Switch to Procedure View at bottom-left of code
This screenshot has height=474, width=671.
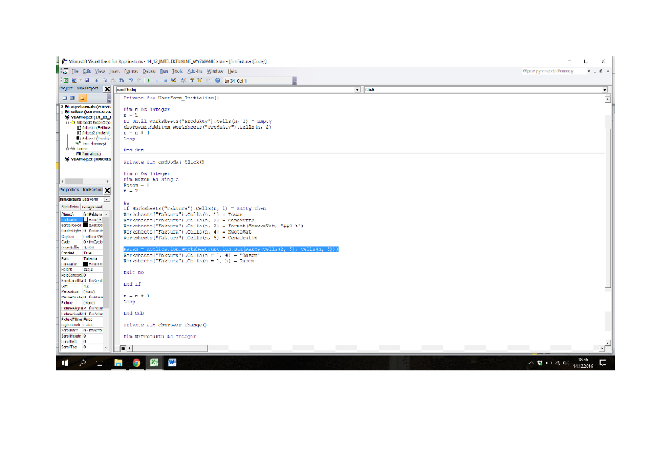point(124,348)
